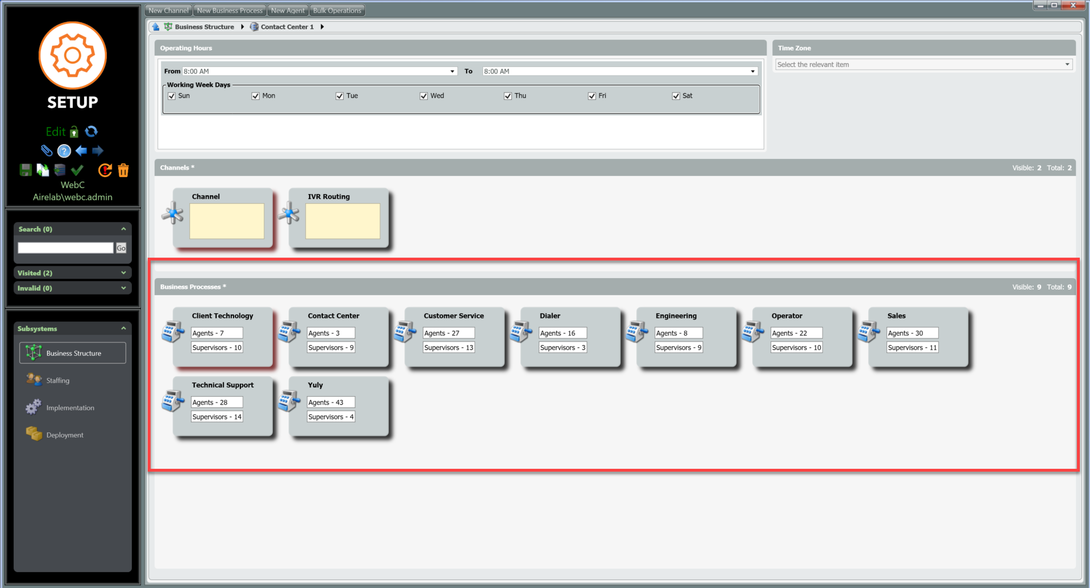Screen dimensions: 1090x588
Task: Click the green floppy disk save icon
Action: (x=26, y=170)
